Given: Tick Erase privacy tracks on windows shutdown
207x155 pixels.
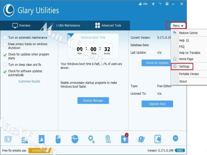Looking at the screenshot, I should point(5,45).
